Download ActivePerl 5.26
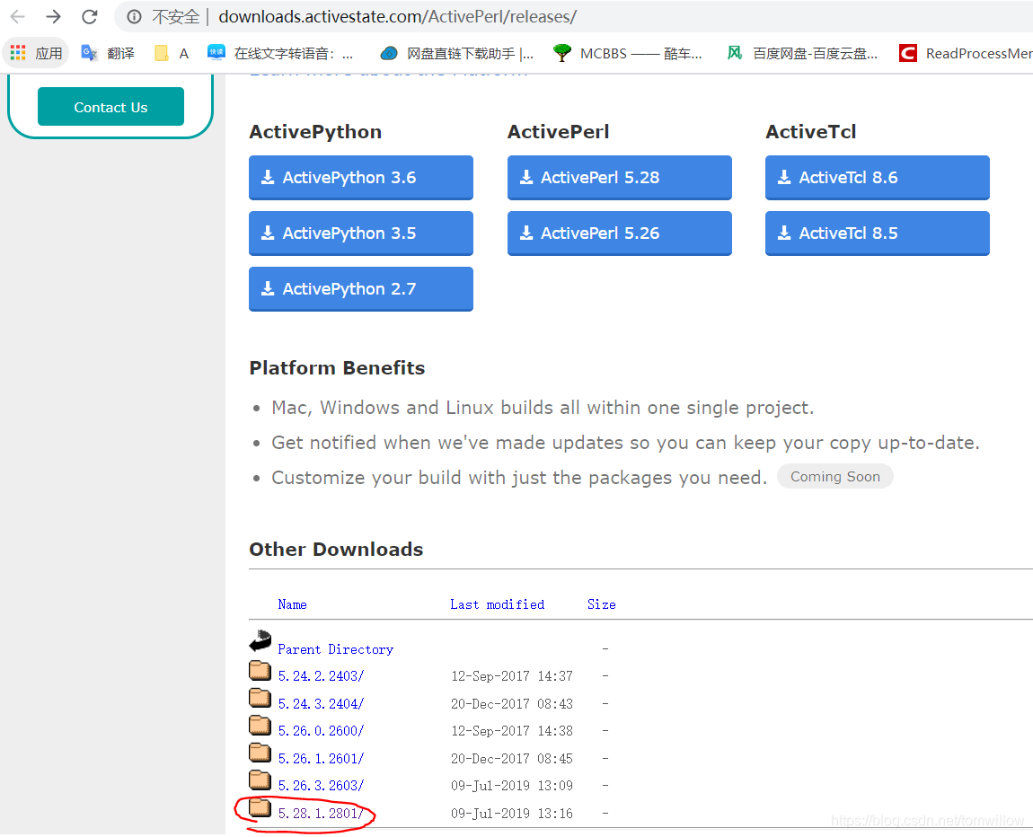This screenshot has width=1033, height=837. pos(619,233)
